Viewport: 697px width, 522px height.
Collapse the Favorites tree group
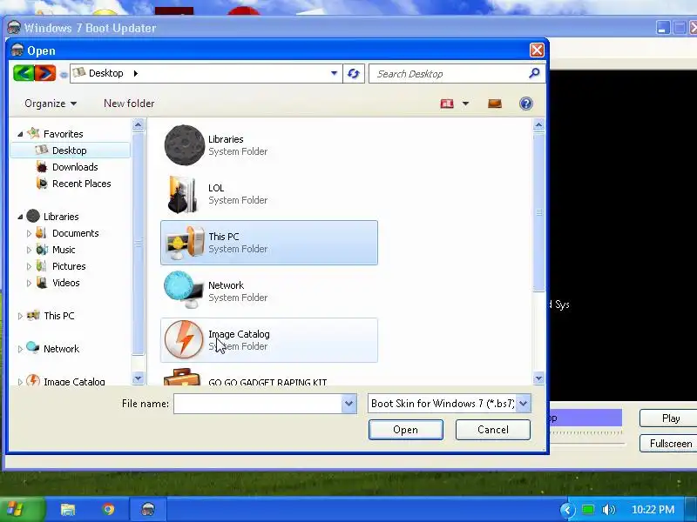(20, 134)
